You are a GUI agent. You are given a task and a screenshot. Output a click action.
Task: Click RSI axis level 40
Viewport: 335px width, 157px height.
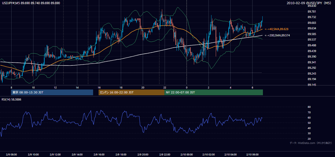[309, 128]
